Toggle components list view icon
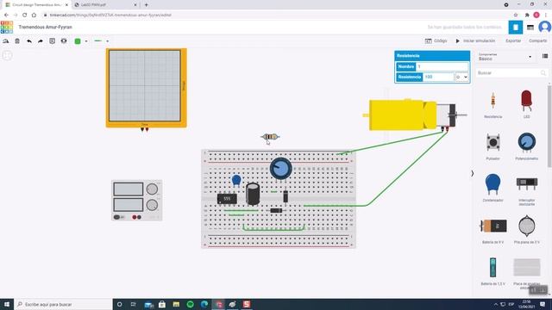The height and width of the screenshot is (310, 552). [x=545, y=56]
